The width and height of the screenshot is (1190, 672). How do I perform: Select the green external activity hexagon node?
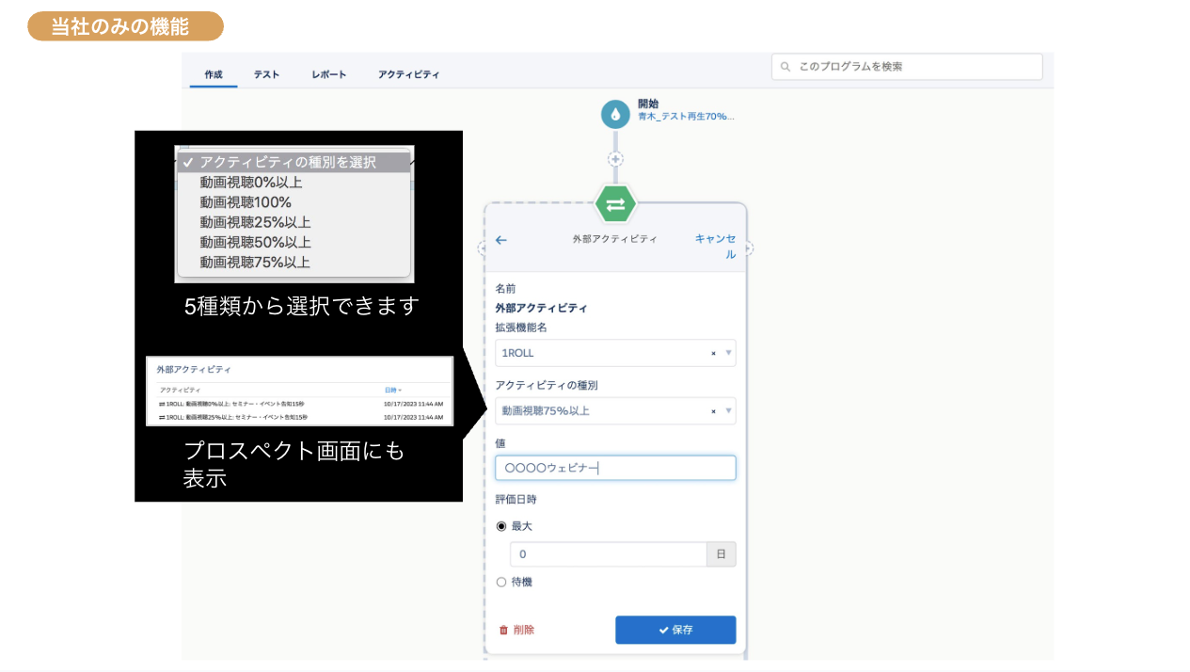point(615,202)
